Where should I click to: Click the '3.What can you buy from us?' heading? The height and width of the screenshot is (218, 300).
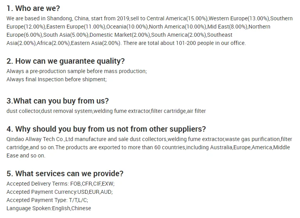pyautogui.click(x=58, y=101)
